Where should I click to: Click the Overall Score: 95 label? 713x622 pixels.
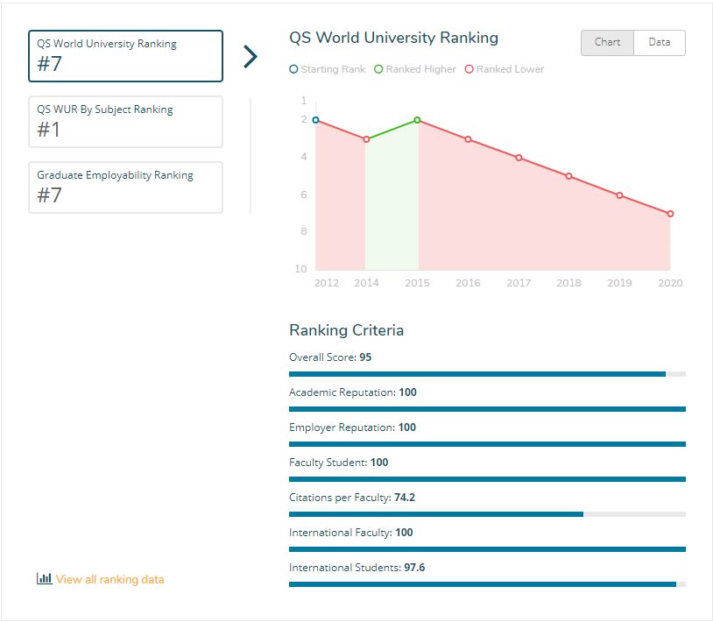330,357
